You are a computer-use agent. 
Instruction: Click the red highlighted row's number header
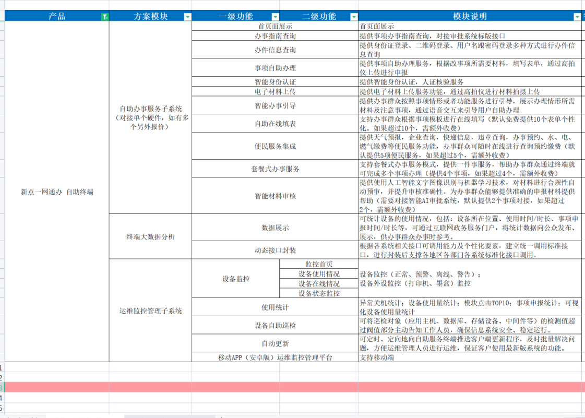pyautogui.click(x=3, y=388)
